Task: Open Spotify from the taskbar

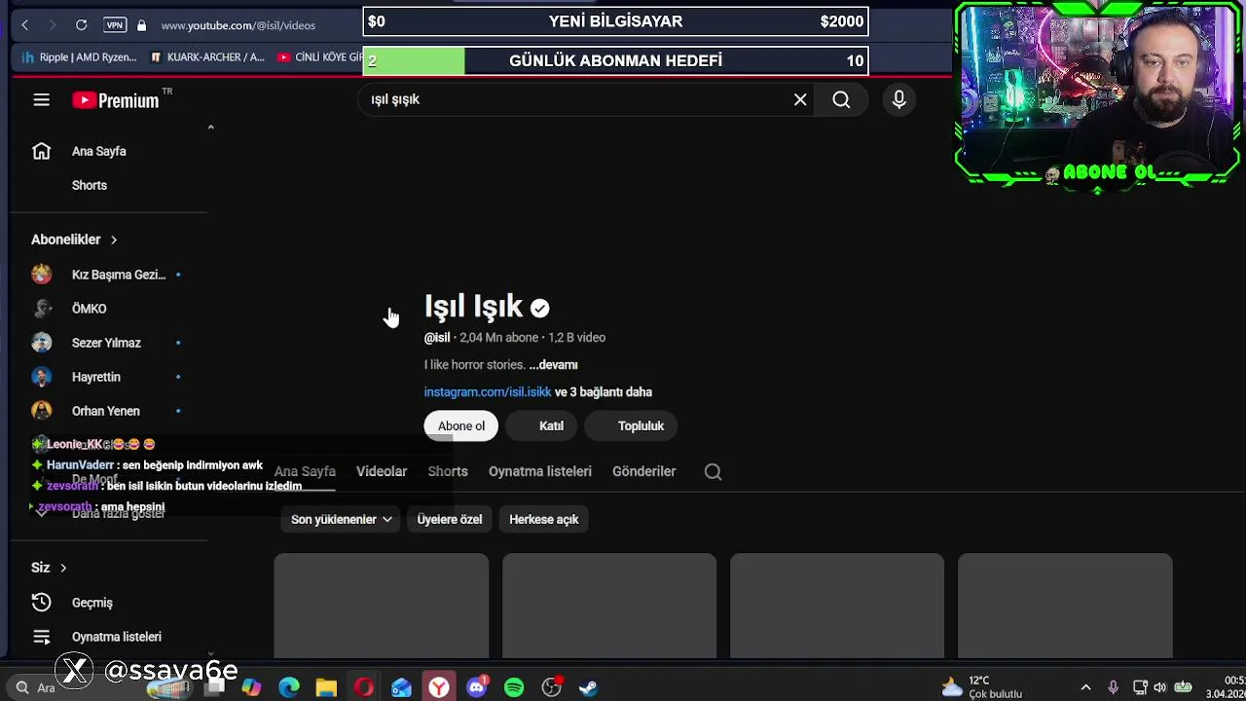Action: pos(514,687)
